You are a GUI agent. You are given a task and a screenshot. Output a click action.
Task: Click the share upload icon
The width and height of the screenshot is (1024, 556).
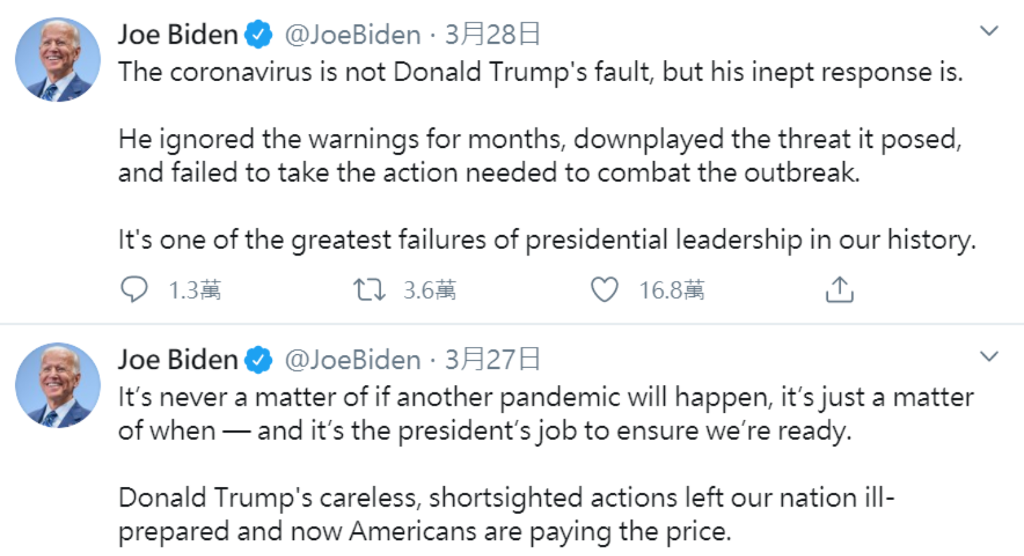tap(839, 290)
